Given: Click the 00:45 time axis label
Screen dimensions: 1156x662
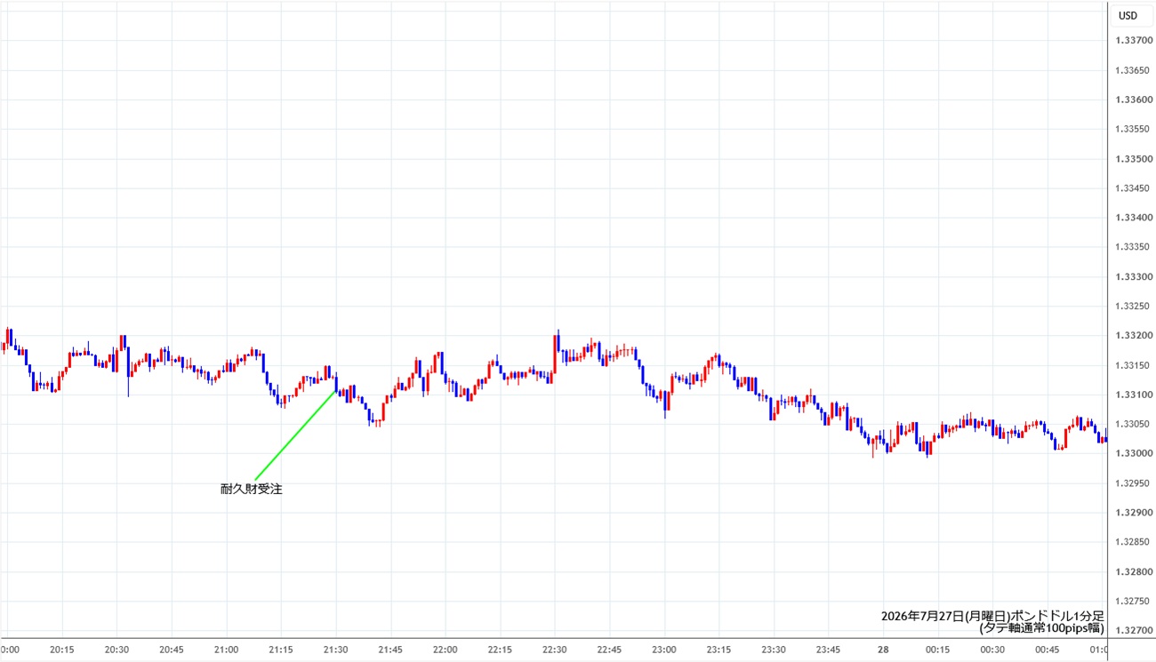Looking at the screenshot, I should [x=1047, y=650].
